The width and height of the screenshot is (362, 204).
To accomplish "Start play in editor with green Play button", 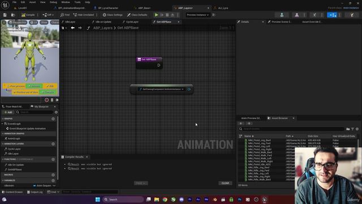I will [156, 15].
